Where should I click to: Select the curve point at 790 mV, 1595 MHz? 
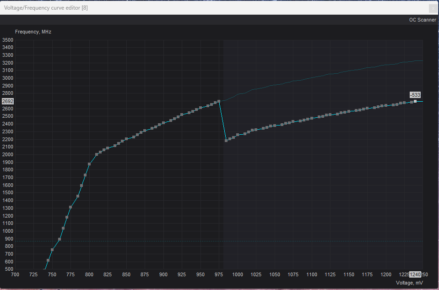[x=81, y=186]
